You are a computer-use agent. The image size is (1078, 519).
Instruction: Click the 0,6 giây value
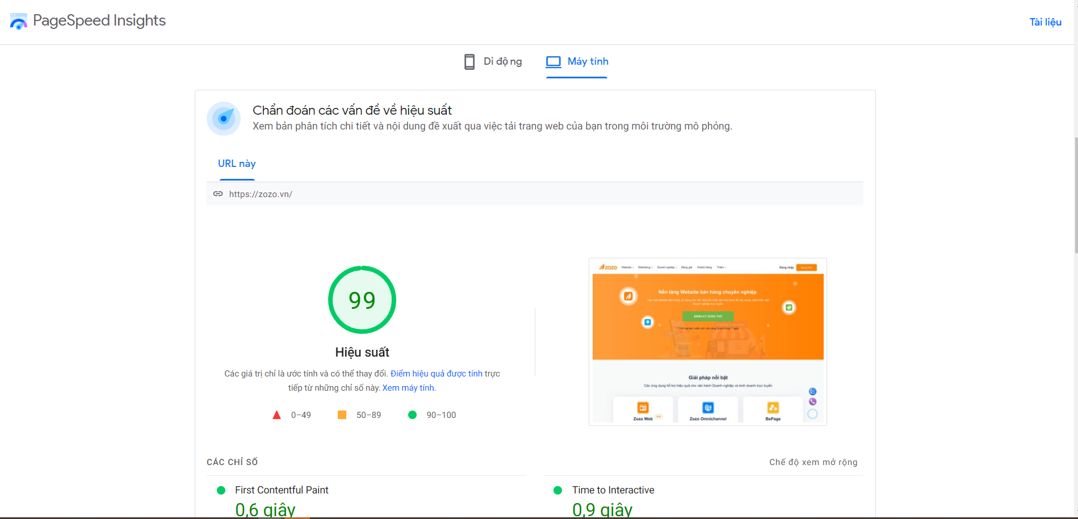point(265,509)
